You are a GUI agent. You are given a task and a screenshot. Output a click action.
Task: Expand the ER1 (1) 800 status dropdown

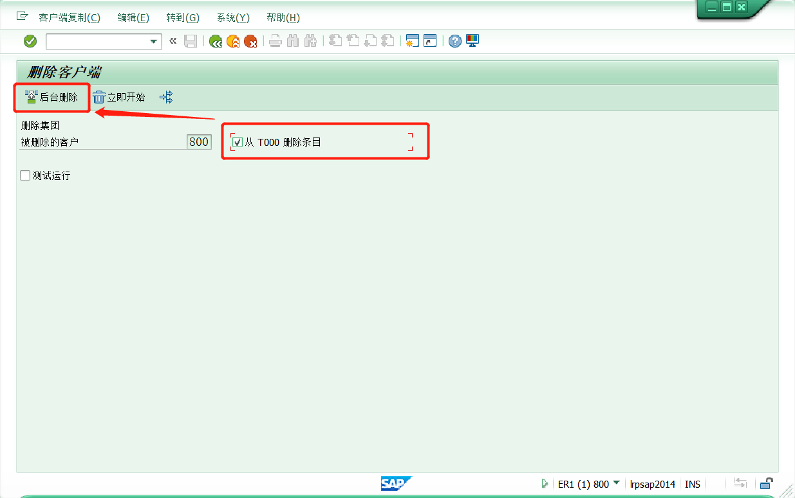(x=615, y=484)
